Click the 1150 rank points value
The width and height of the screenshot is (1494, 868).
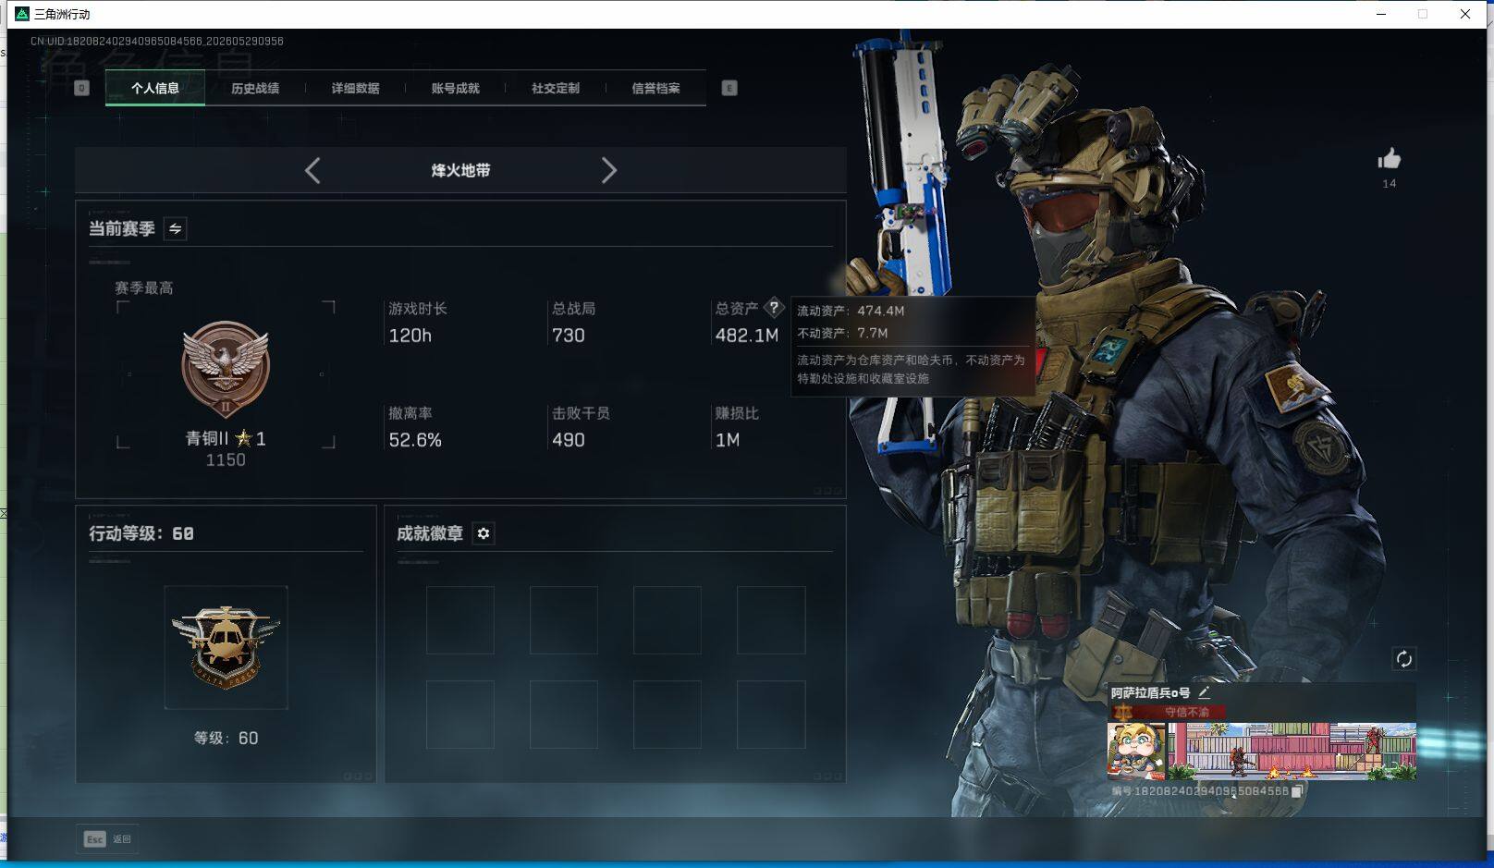pyautogui.click(x=226, y=460)
